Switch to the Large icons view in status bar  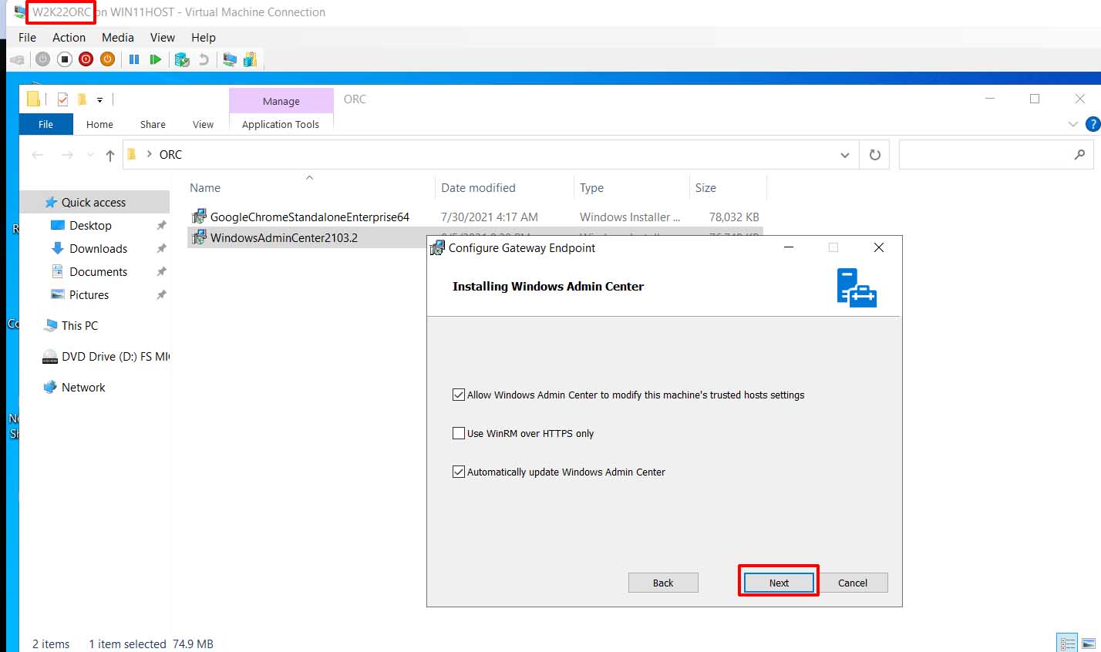coord(1087,643)
